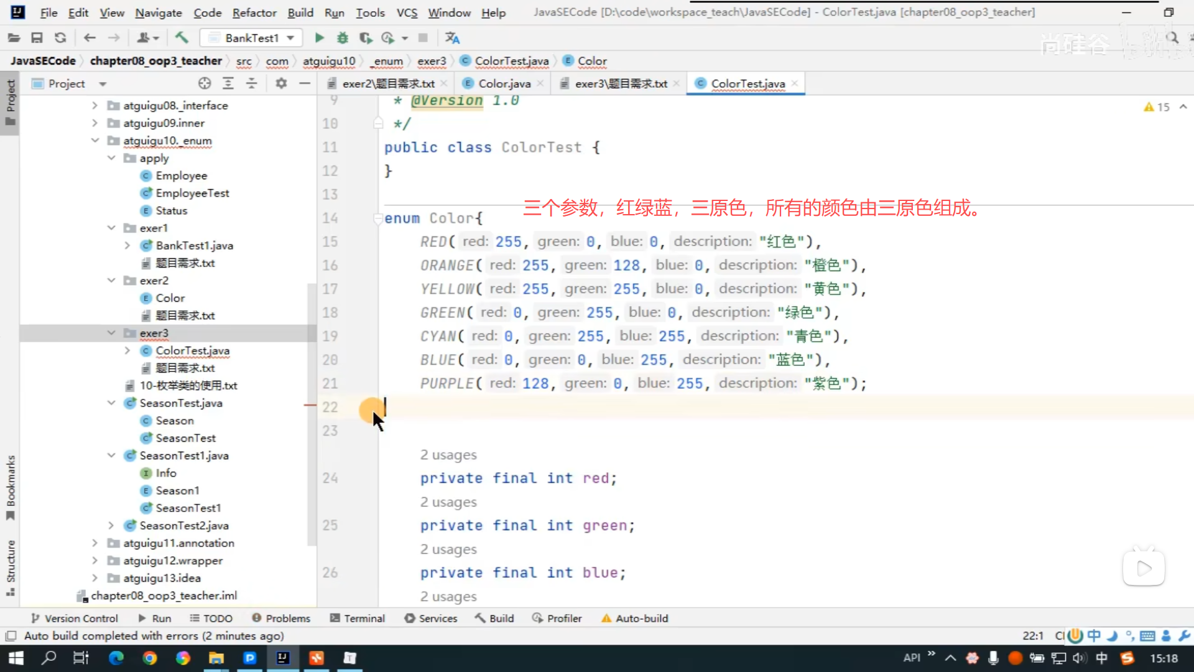This screenshot has width=1194, height=672.
Task: Open the Terminal tool window
Action: [358, 618]
